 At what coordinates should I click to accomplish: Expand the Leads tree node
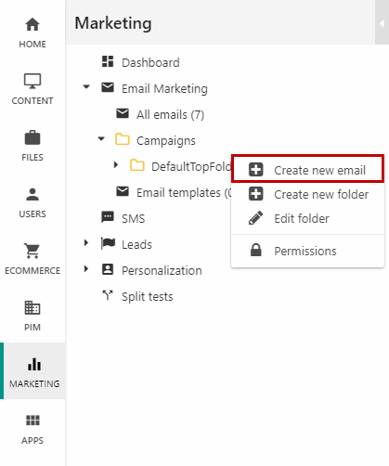tap(86, 243)
